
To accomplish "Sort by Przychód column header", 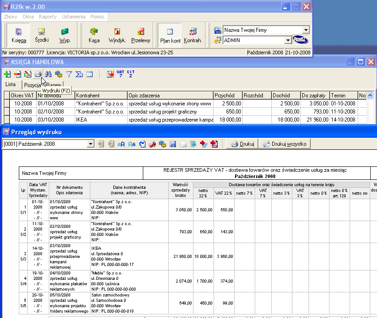I will (228, 96).
